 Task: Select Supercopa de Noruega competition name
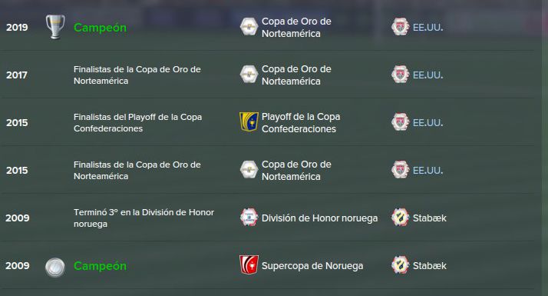click(312, 266)
